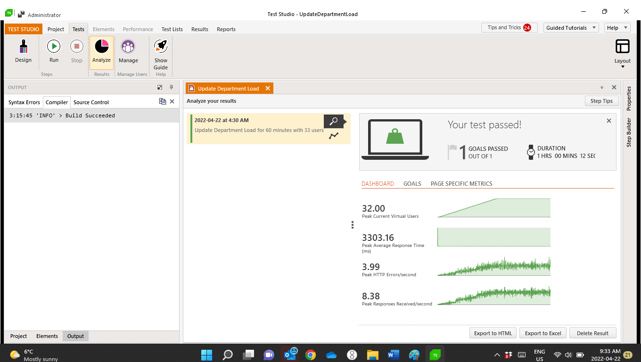Open the Windows Start menu
641x362 pixels.
206,354
